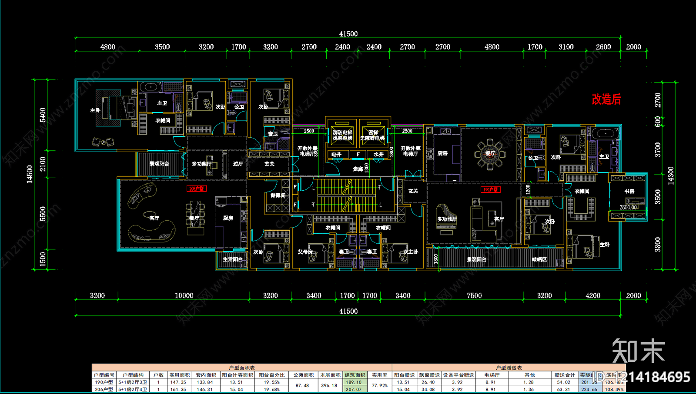Select the 190户型 red unit tag
Screen dimensions: 696x394
(x=491, y=189)
